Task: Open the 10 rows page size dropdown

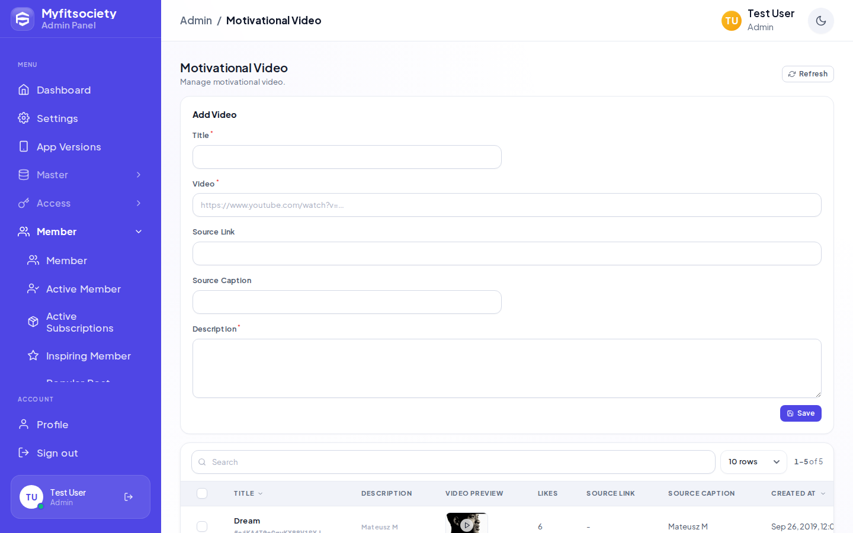Action: pyautogui.click(x=753, y=462)
